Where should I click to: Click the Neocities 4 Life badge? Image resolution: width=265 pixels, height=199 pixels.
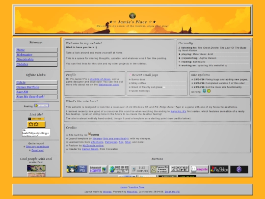pyautogui.click(x=179, y=169)
